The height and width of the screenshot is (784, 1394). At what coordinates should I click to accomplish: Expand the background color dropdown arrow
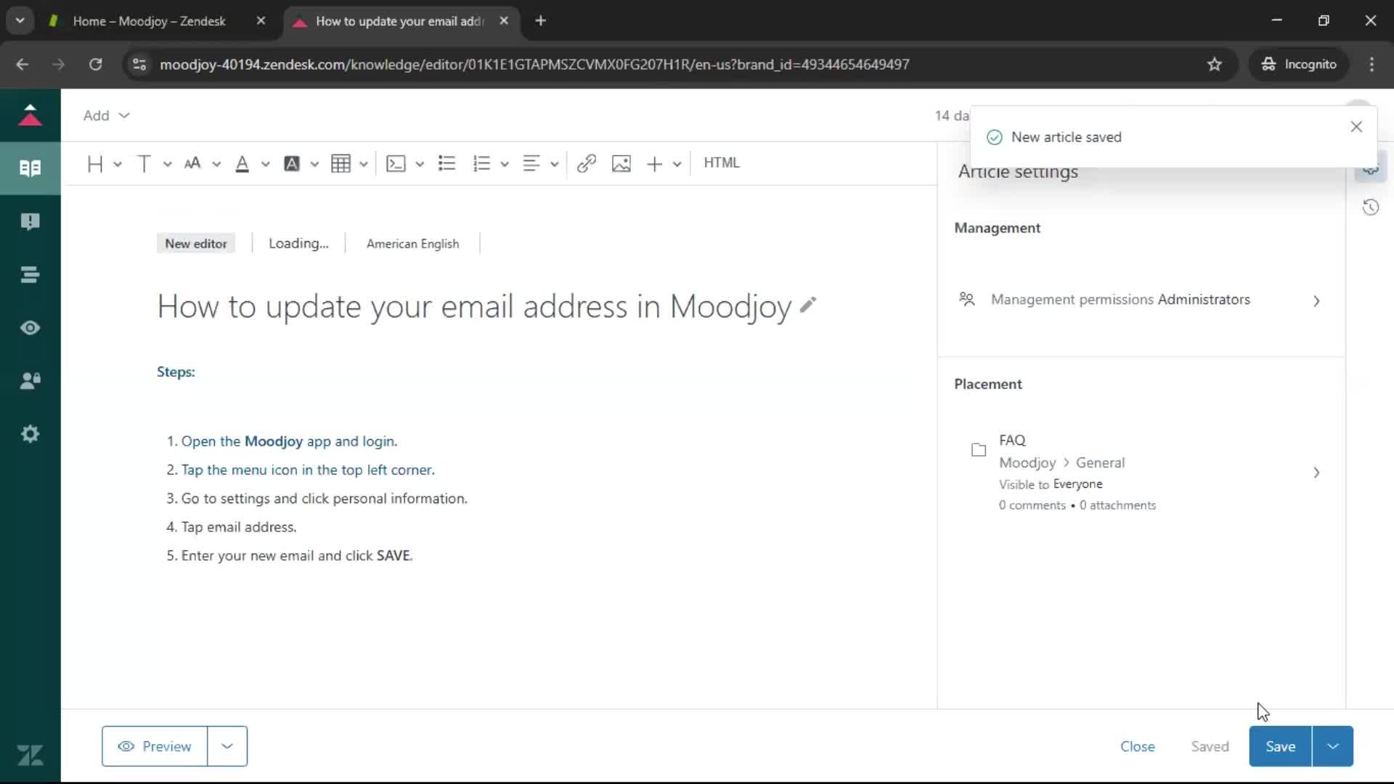click(314, 164)
